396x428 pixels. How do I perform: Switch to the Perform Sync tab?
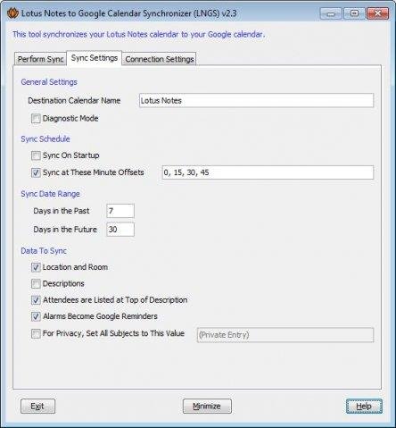coord(40,59)
